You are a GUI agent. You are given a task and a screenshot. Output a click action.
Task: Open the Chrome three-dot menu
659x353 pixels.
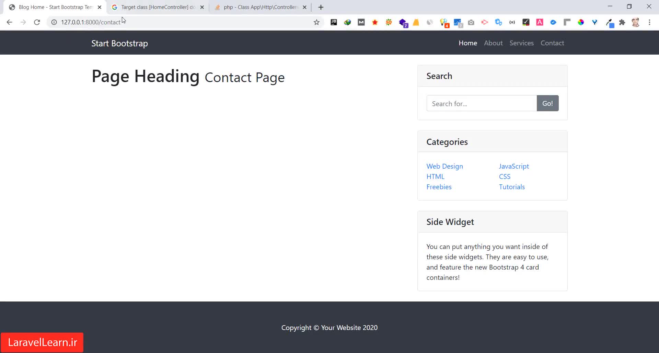point(649,22)
